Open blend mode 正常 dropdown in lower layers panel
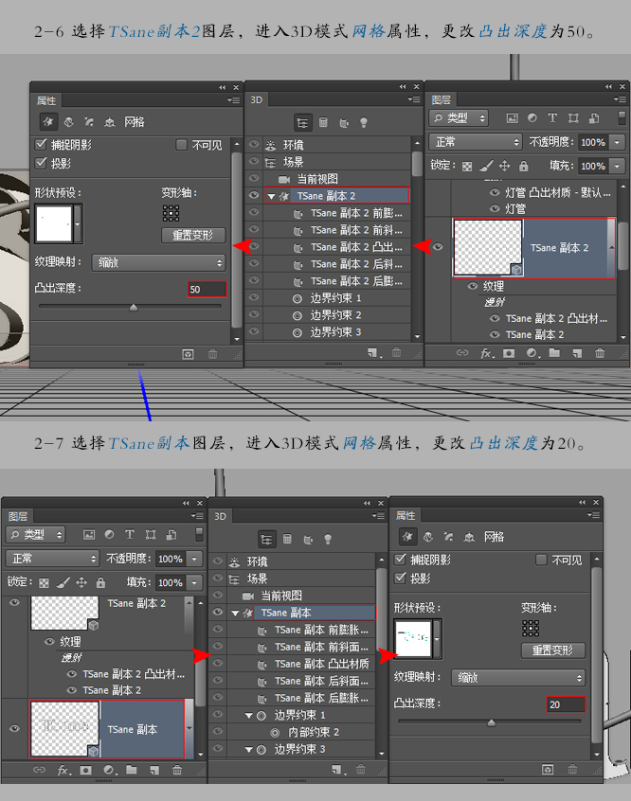This screenshot has width=631, height=801. tap(52, 559)
